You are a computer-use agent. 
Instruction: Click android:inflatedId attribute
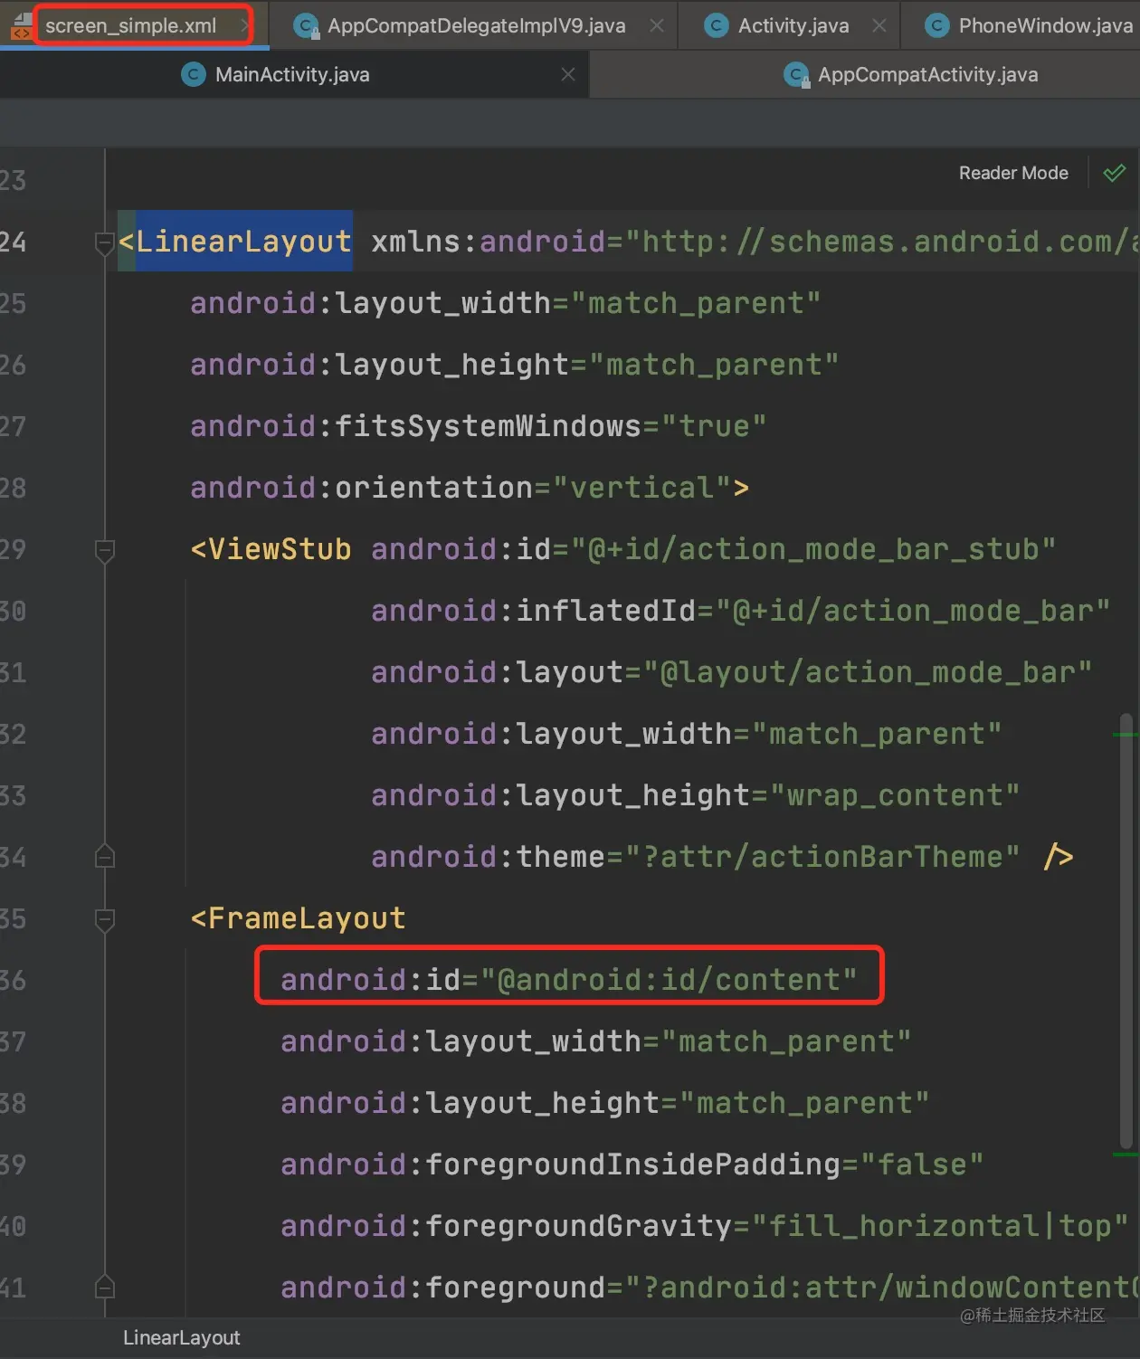tap(534, 611)
